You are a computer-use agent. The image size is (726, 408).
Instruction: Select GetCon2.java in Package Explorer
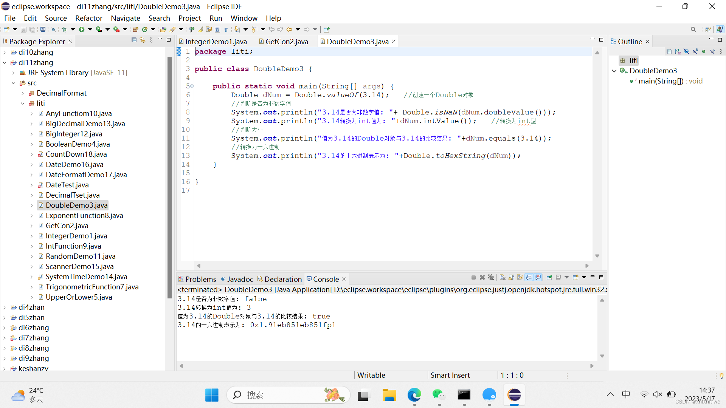click(x=67, y=226)
